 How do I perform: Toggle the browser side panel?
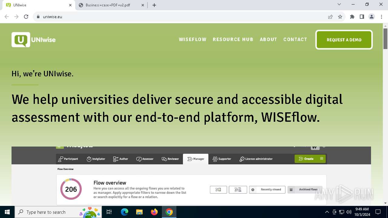point(362,17)
